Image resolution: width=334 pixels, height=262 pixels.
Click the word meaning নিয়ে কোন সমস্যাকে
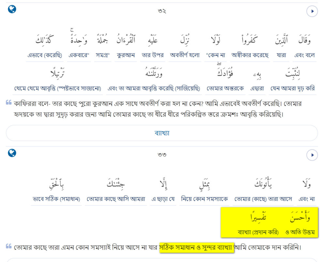[204, 199]
